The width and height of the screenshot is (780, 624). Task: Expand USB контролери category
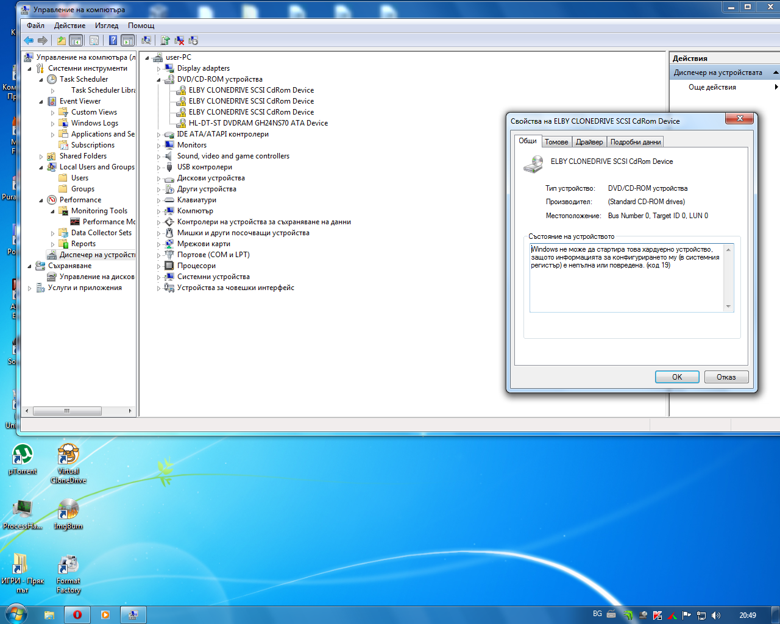point(158,168)
